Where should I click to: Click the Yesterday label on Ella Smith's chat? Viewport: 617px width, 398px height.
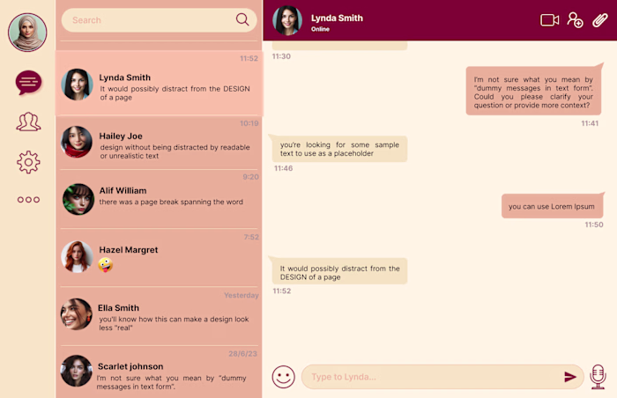(242, 295)
